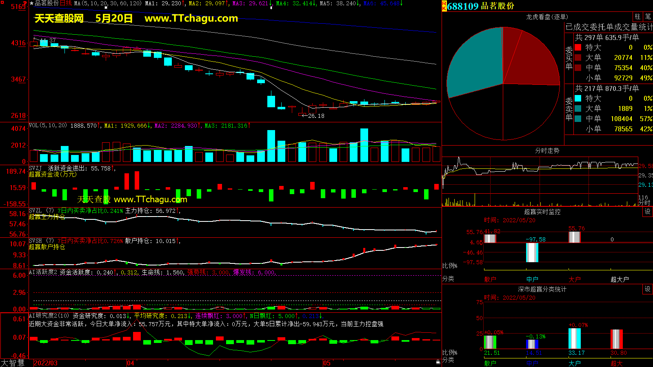Viewport: 653px width, 367px height.
Task: Select the 龙虎看盘(逐单) panel title
Action: pyautogui.click(x=547, y=17)
